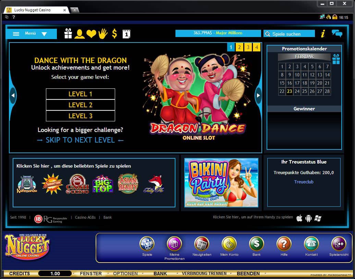This screenshot has height=279, width=355.
Task: Click the Dragon Dance slot artwork
Action: (197, 97)
